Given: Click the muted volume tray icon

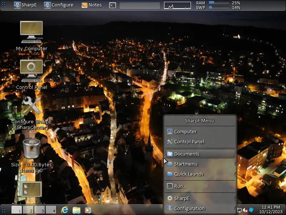Looking at the screenshot, I should click(x=245, y=210).
